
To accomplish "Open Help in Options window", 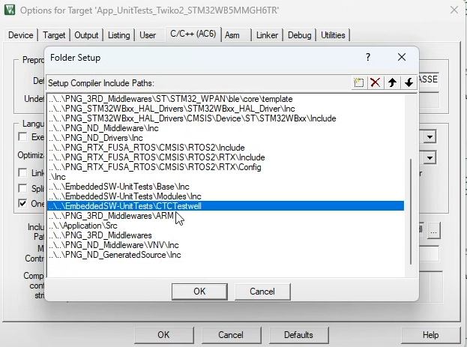I will 430,335.
